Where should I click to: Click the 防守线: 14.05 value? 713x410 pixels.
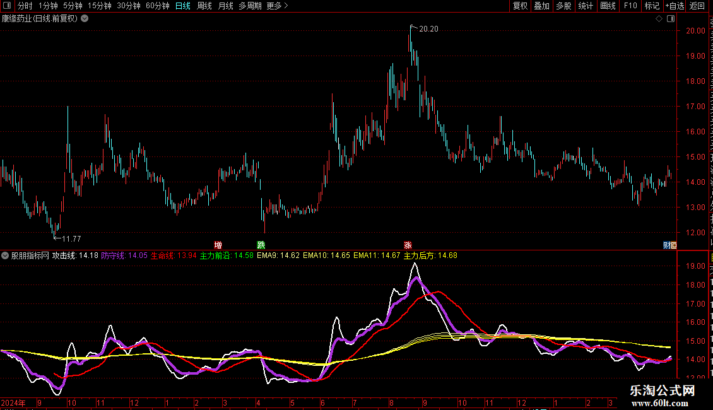tap(124, 255)
